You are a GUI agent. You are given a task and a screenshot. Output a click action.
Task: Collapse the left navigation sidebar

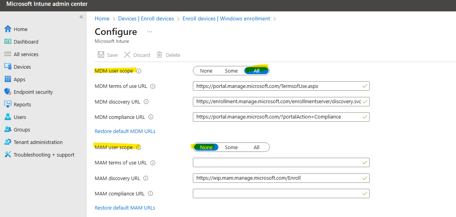click(x=81, y=17)
